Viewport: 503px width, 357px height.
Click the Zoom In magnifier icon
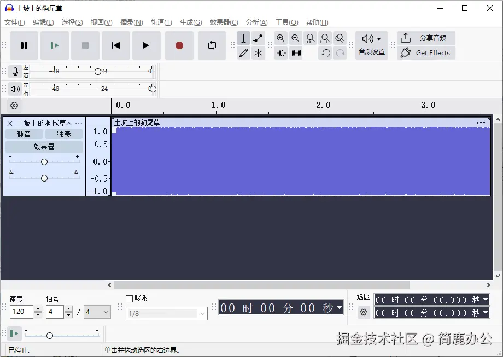(280, 38)
